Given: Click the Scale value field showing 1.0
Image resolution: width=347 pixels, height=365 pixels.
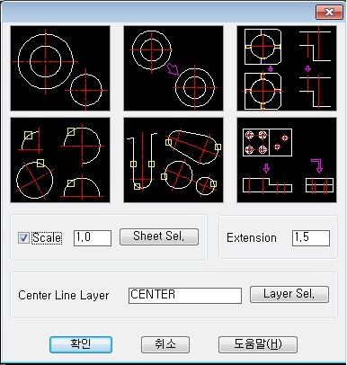Looking at the screenshot, I should [93, 238].
